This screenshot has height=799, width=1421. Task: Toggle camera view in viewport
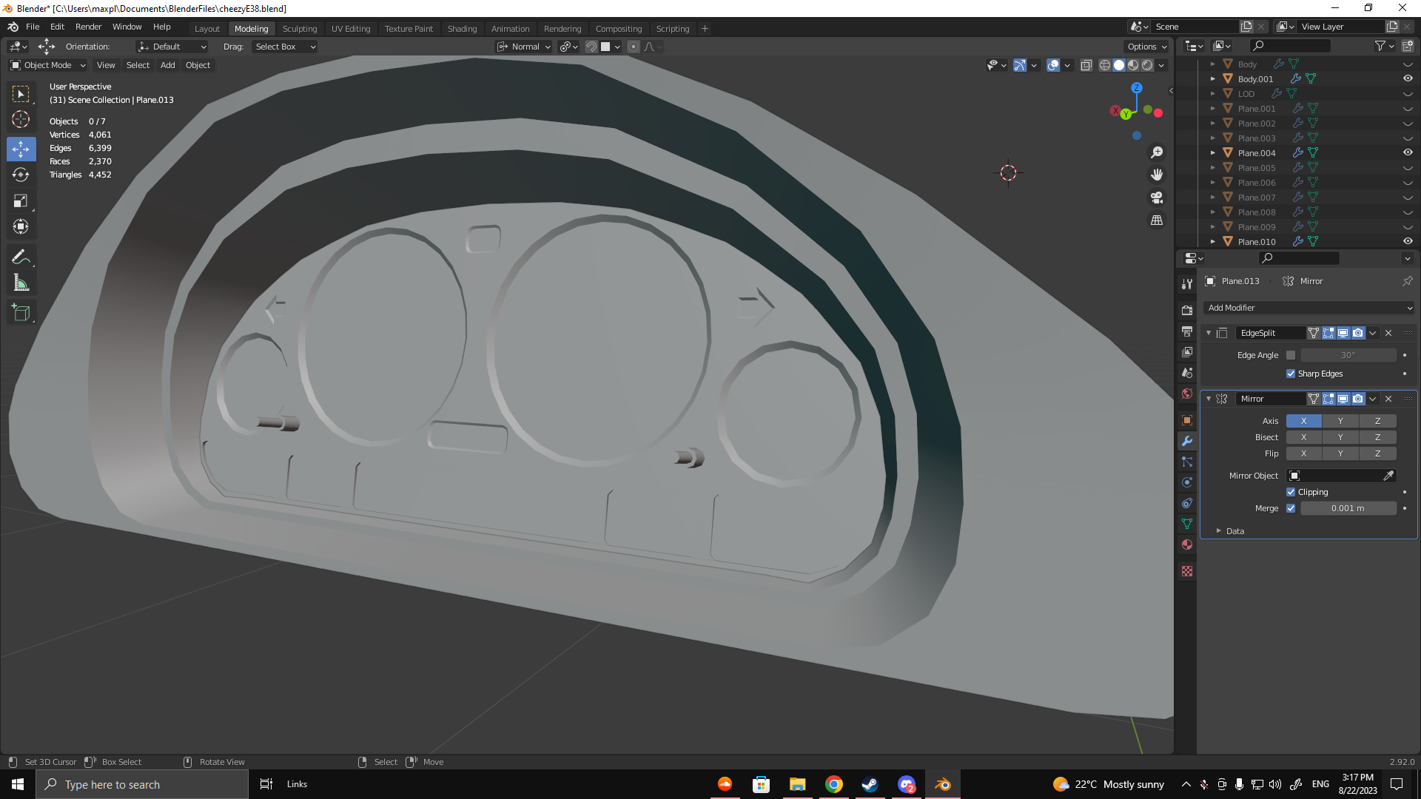point(1157,198)
